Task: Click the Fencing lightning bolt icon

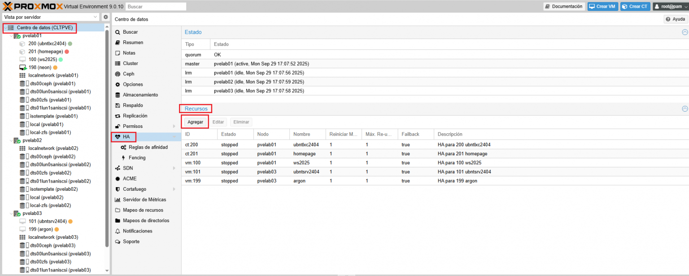Action: pos(124,158)
